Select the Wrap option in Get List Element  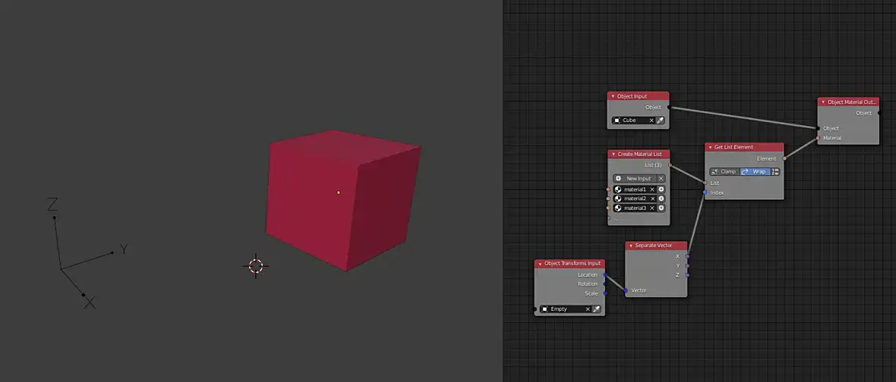[755, 171]
